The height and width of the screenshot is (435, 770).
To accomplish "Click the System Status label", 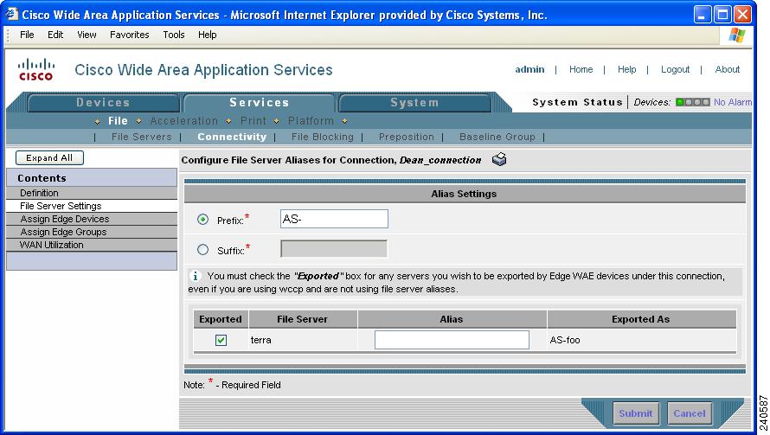I will (578, 102).
